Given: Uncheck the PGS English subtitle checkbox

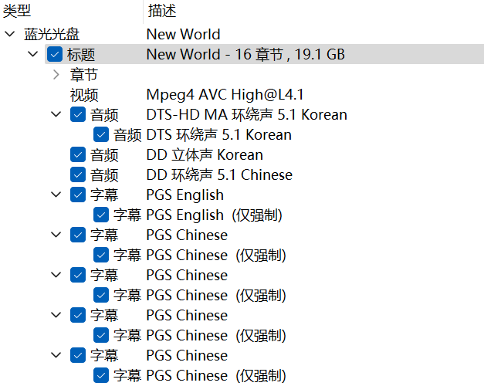Looking at the screenshot, I should pyautogui.click(x=78, y=195).
